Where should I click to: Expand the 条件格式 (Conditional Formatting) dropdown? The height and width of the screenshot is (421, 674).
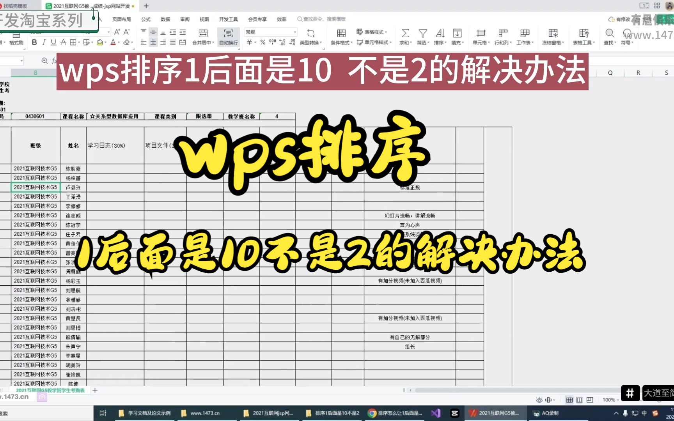point(341,37)
